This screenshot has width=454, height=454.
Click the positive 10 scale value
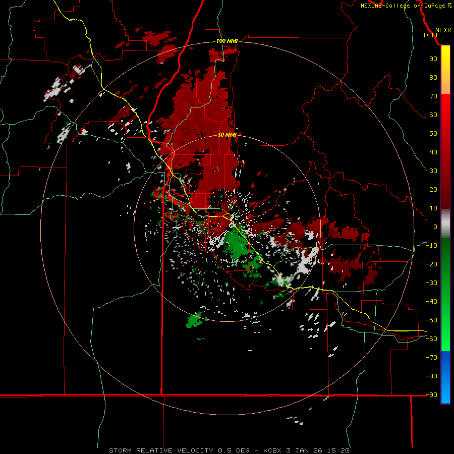(433, 208)
